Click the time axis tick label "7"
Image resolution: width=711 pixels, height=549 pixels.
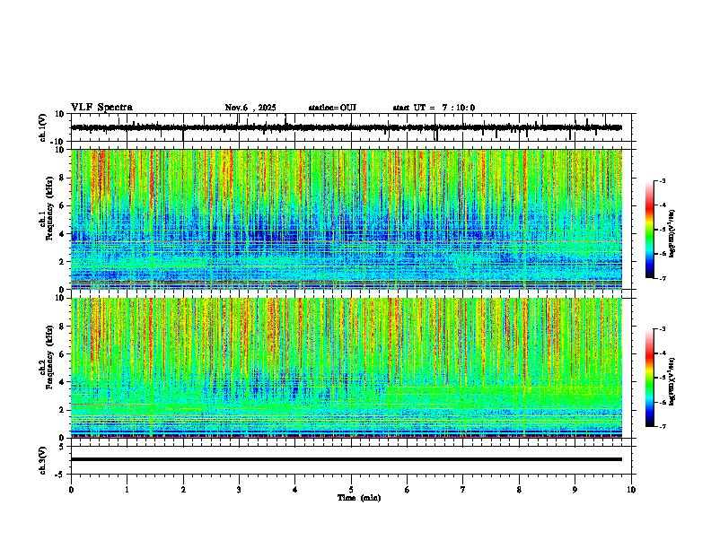[x=463, y=490]
